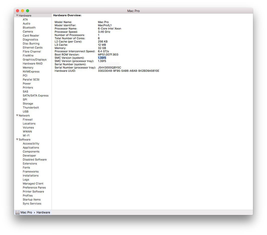Select Printer Software entry
Image resolution: width=267 pixels, height=235 pixels.
[x=33, y=192]
